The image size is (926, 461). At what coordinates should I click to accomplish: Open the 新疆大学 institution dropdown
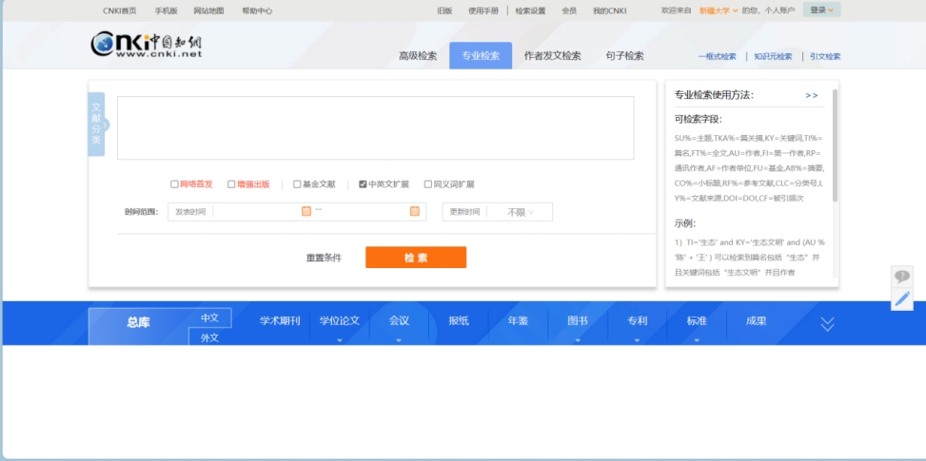pyautogui.click(x=719, y=10)
